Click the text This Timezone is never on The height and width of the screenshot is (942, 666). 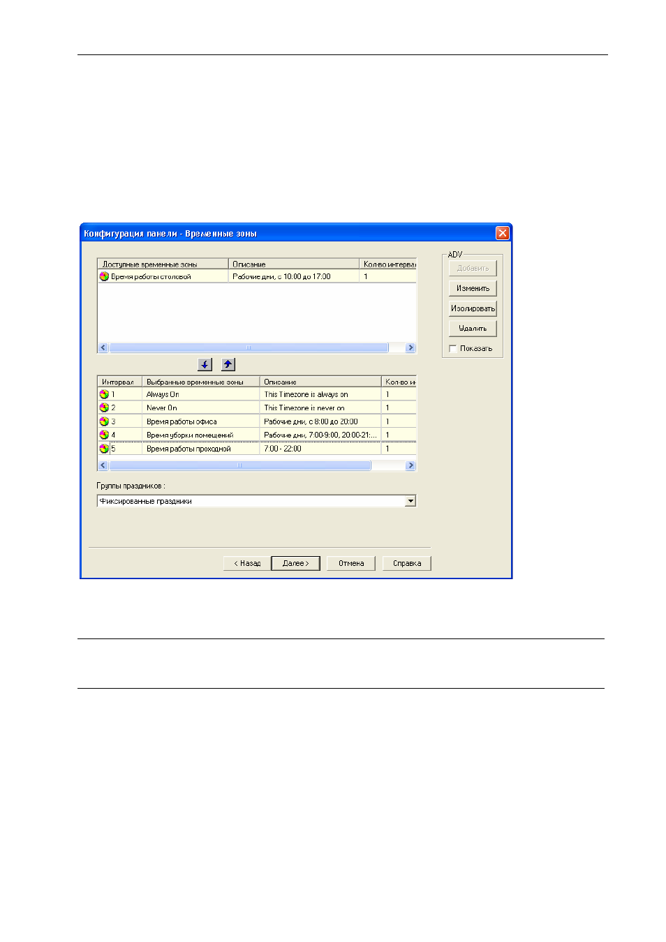click(x=304, y=408)
